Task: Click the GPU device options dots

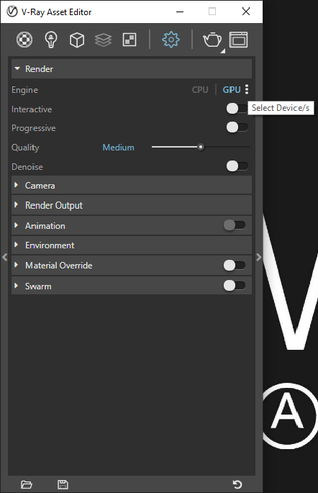Action: point(247,89)
